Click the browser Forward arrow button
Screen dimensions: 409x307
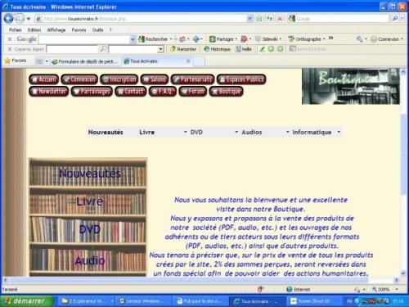point(19,19)
